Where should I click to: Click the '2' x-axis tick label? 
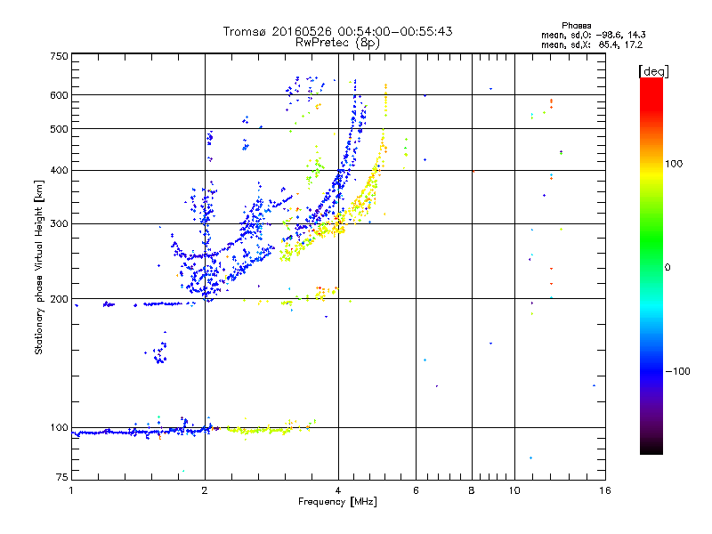pos(205,490)
